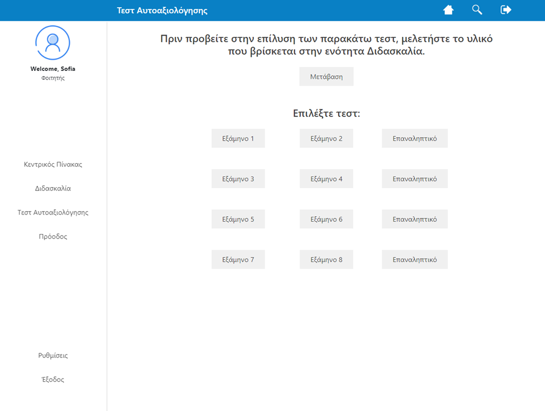545x411 pixels.
Task: Select the Εξάμηνο 5 test
Action: click(x=238, y=219)
